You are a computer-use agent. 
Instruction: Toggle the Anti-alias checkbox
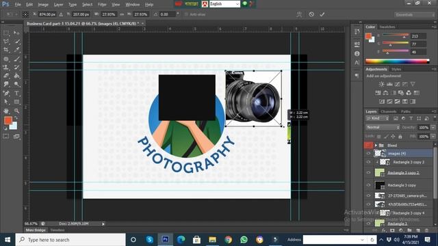186,14
